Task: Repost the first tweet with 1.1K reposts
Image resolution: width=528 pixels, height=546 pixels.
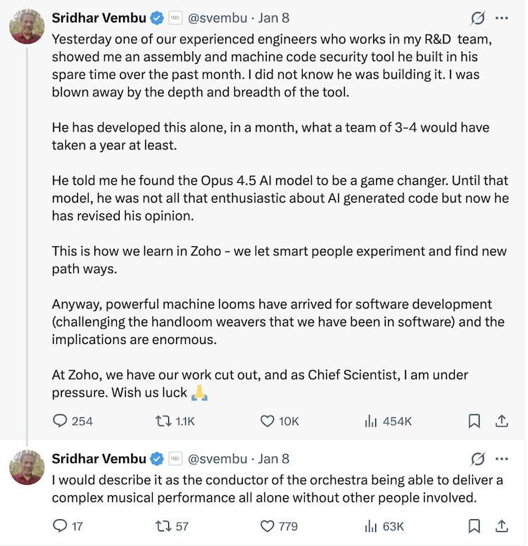Action: [x=163, y=421]
